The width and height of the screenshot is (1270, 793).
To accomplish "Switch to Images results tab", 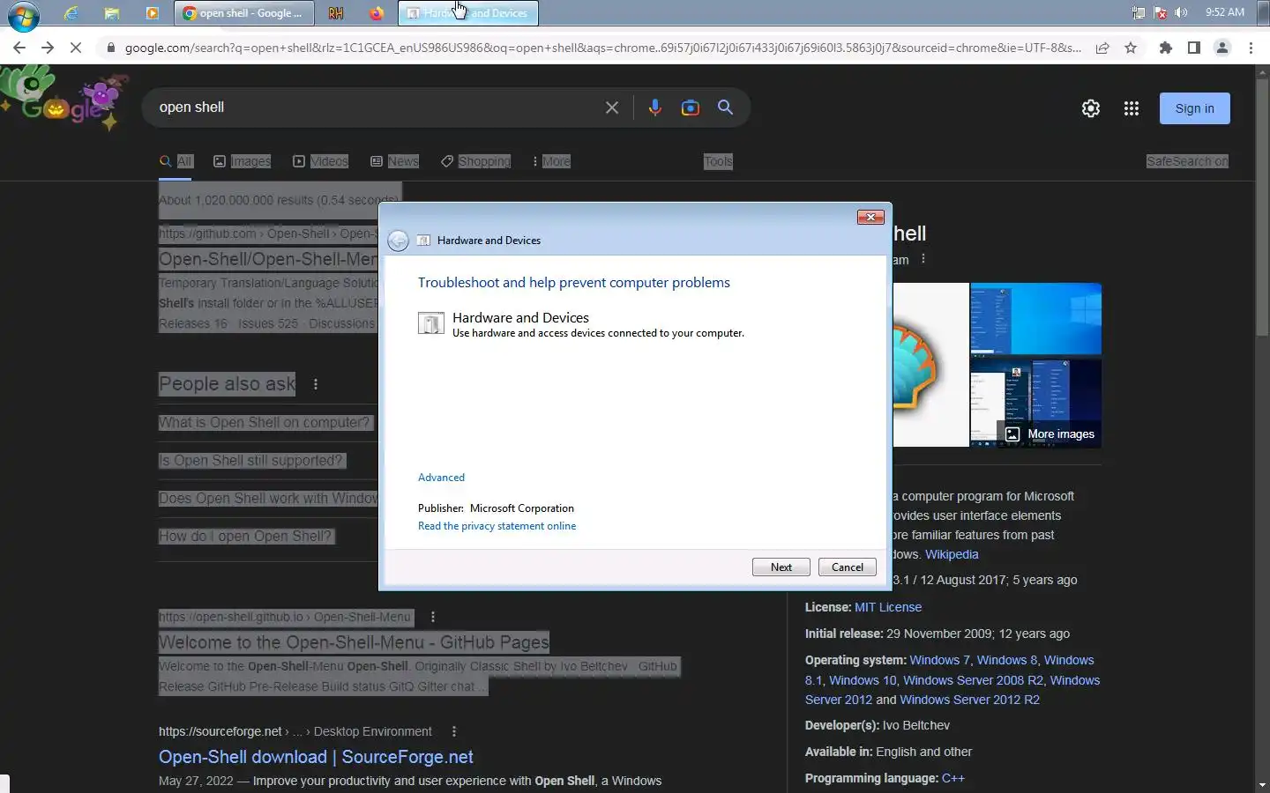I will (x=243, y=161).
